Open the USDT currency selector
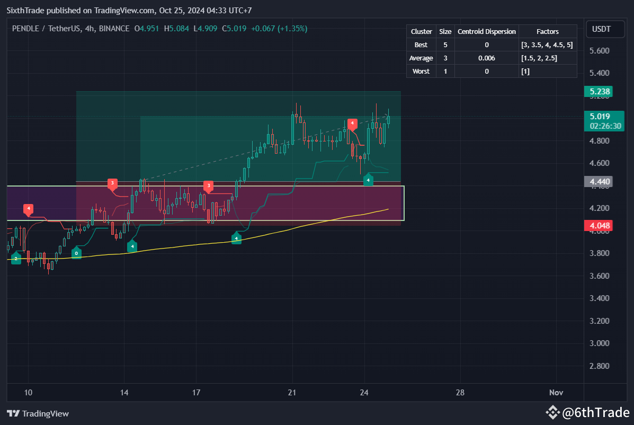 tap(605, 29)
